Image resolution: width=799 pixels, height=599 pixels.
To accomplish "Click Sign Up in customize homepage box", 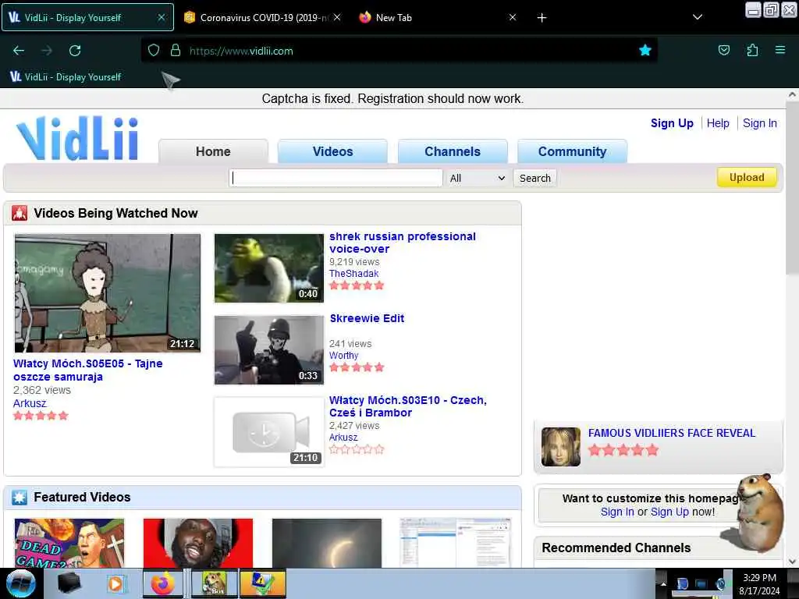I will pyautogui.click(x=669, y=512).
